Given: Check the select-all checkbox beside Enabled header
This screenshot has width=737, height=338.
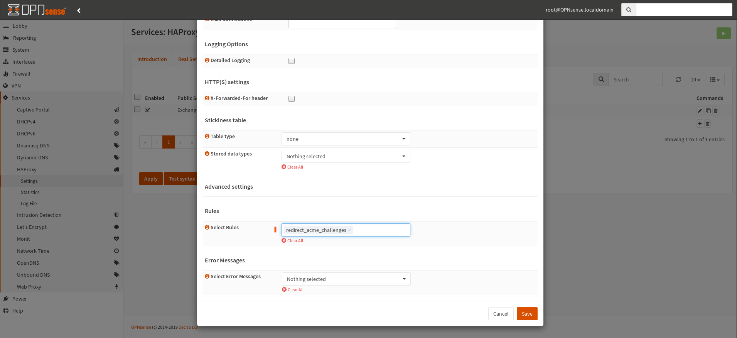Looking at the screenshot, I should [137, 97].
